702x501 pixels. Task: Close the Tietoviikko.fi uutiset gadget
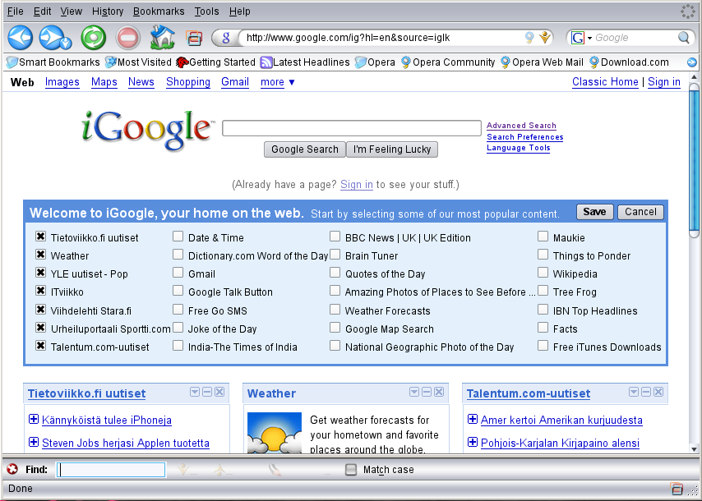[x=219, y=393]
